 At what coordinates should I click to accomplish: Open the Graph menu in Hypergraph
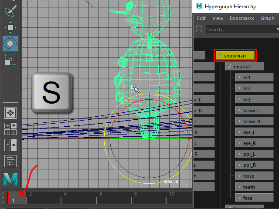[267, 18]
